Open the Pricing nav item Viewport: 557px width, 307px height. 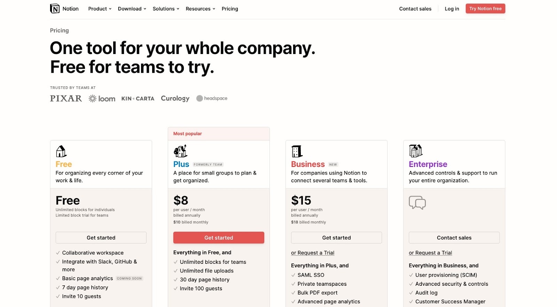point(230,9)
